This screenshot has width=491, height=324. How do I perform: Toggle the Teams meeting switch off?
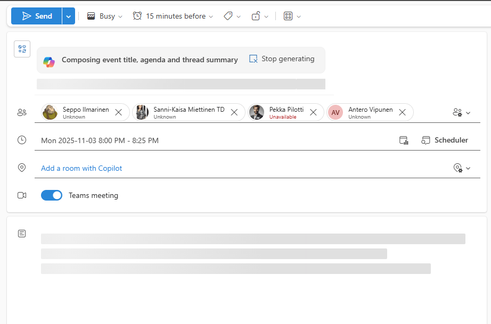pos(52,195)
